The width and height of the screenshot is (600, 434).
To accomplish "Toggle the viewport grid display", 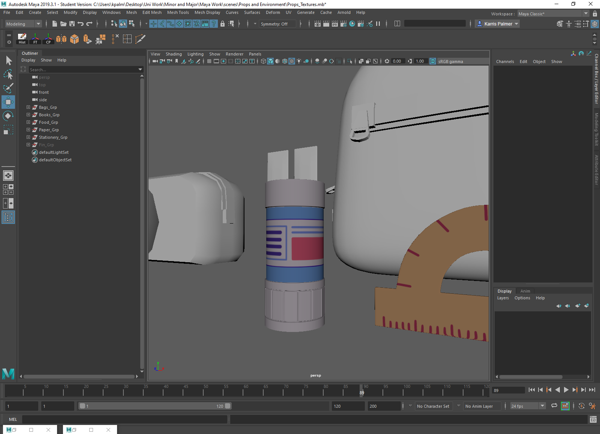I will point(209,61).
